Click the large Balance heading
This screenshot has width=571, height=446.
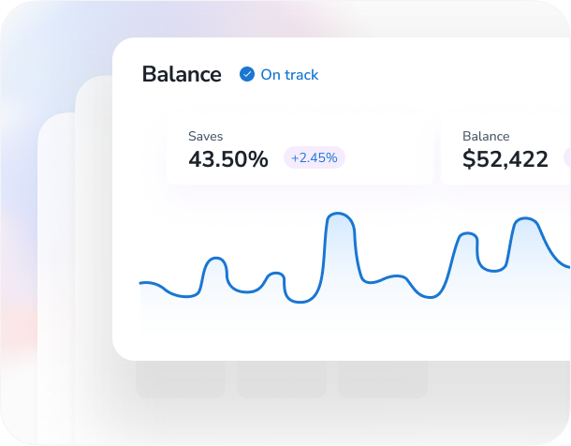pos(182,74)
